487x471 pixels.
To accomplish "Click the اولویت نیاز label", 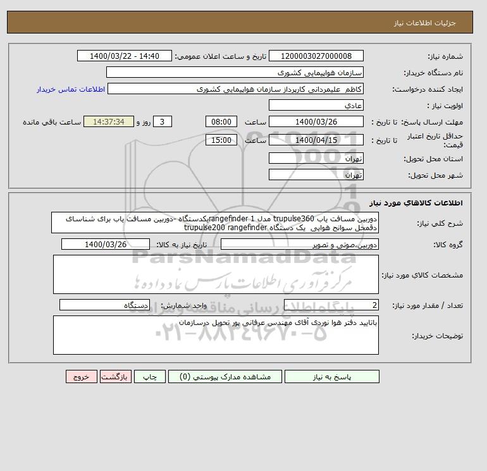I will pyautogui.click(x=445, y=106).
